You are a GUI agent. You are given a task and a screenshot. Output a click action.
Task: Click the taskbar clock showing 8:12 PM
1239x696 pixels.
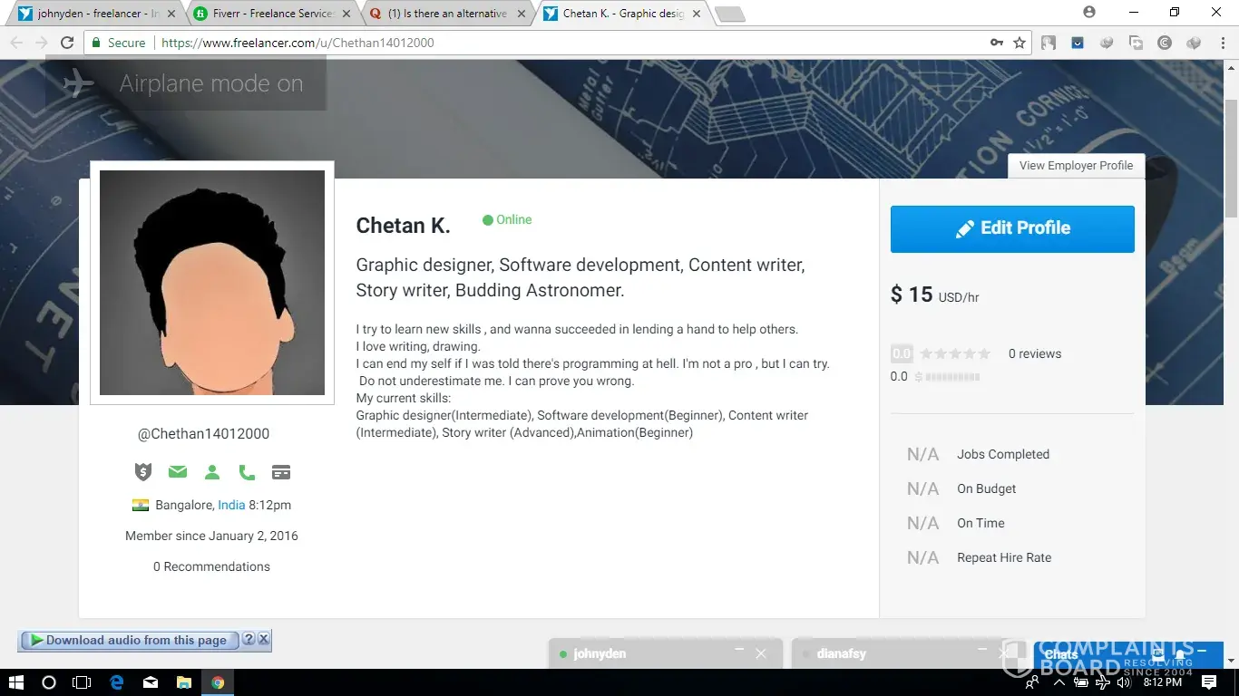pyautogui.click(x=1162, y=682)
